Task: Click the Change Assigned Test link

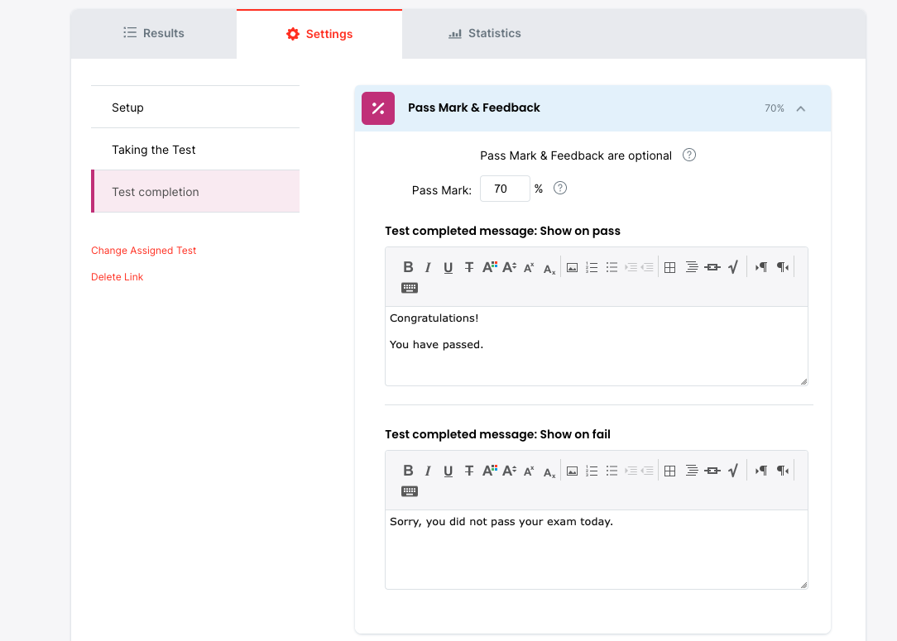Action: [144, 251]
